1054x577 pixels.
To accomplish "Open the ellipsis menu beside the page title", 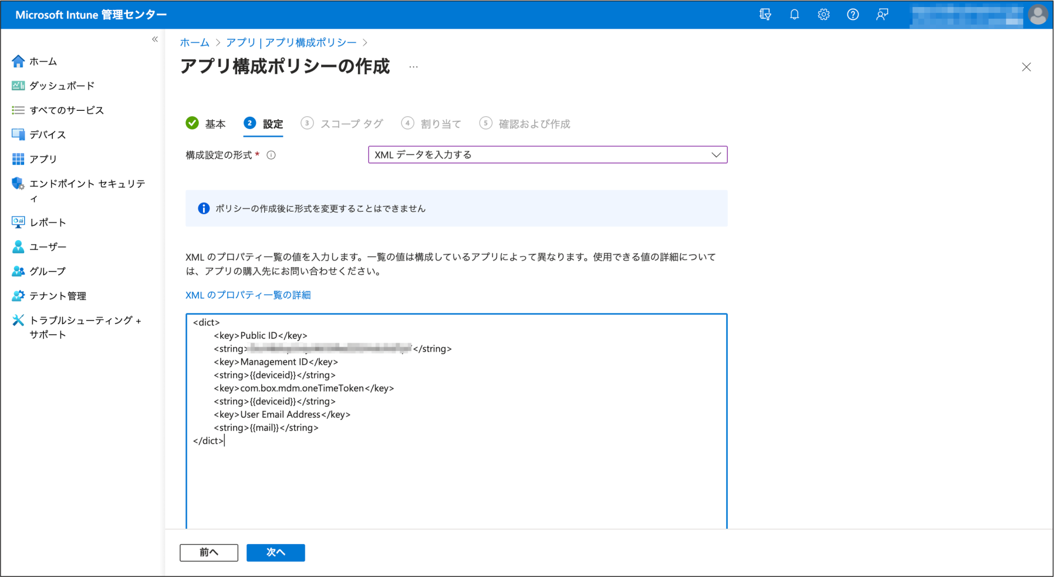I will [x=413, y=67].
